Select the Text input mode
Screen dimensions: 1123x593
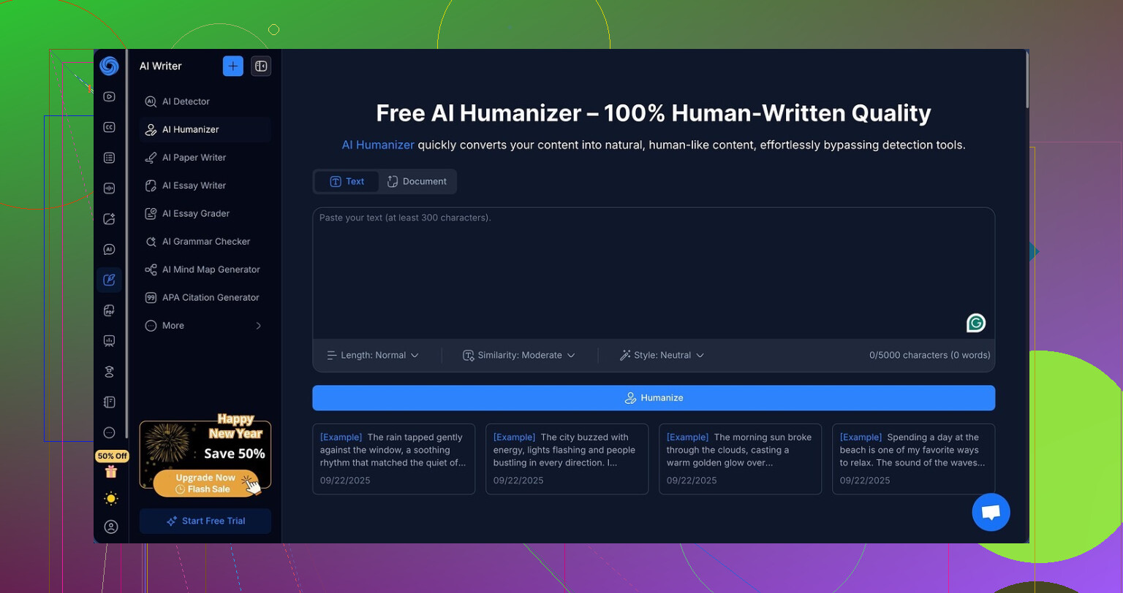347,181
